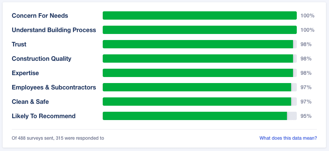Screen dimensions: 329x151
Task: Click the Construction Quality green bar
Action: (x=198, y=59)
